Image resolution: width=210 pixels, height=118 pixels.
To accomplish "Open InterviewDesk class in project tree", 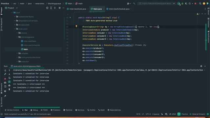I will coord(30,41).
